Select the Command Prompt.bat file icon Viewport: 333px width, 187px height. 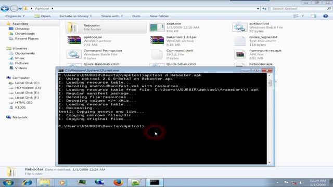click(x=74, y=54)
